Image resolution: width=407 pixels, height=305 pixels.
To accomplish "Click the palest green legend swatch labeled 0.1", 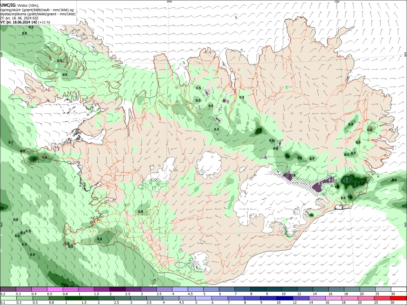I will (8, 298).
